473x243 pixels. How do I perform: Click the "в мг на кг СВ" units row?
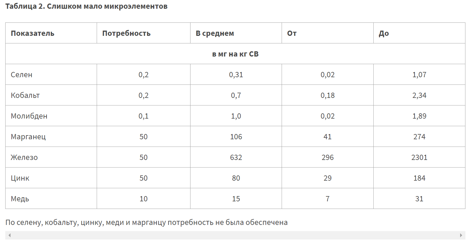235,54
